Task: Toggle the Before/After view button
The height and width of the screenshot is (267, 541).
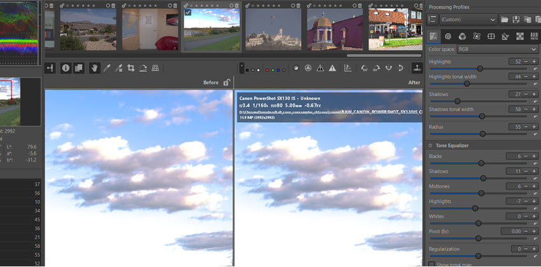Action: (79, 68)
